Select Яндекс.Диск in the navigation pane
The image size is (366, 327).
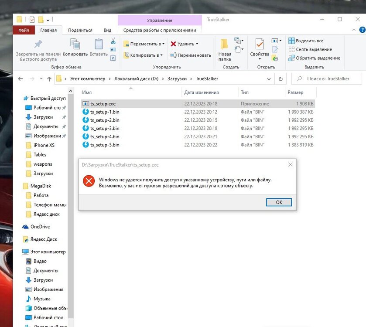click(x=40, y=239)
